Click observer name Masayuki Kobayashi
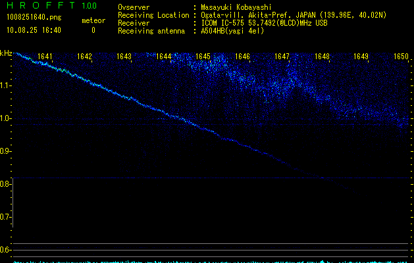 coord(236,7)
